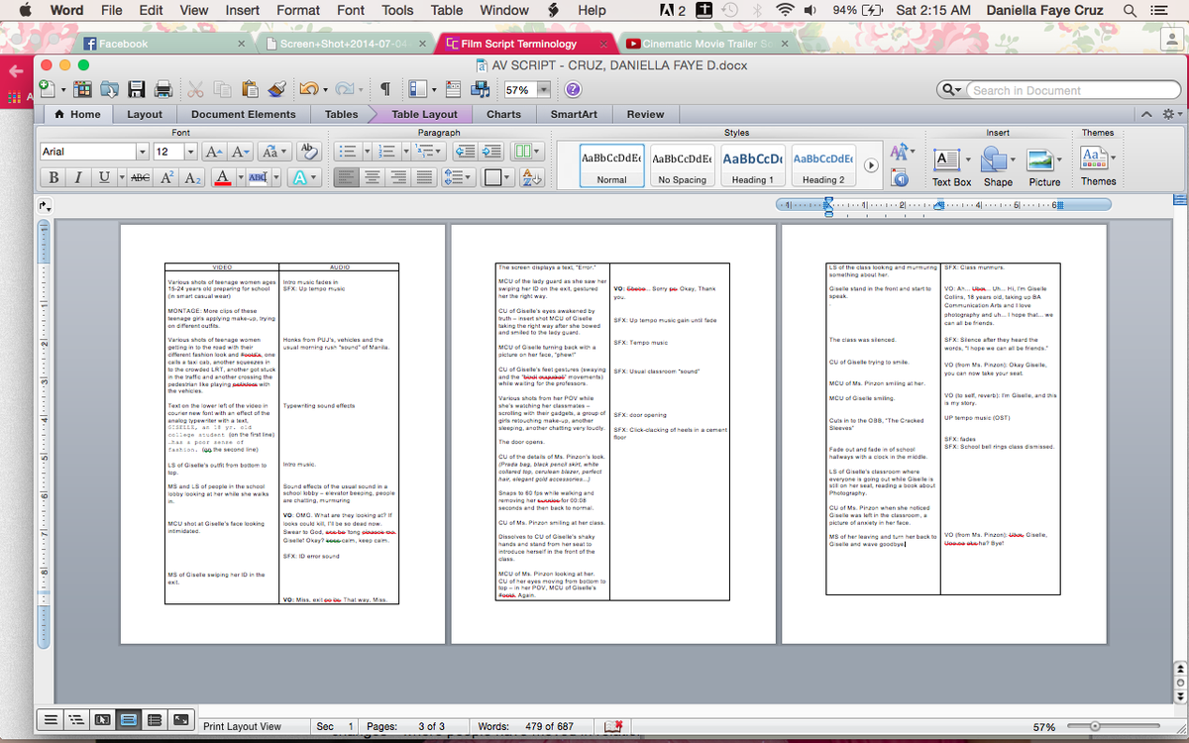Copy selection using toolbar copy icon
The image size is (1189, 743).
click(x=223, y=89)
